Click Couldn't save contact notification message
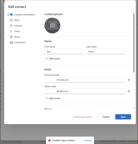 pyautogui.click(x=64, y=140)
